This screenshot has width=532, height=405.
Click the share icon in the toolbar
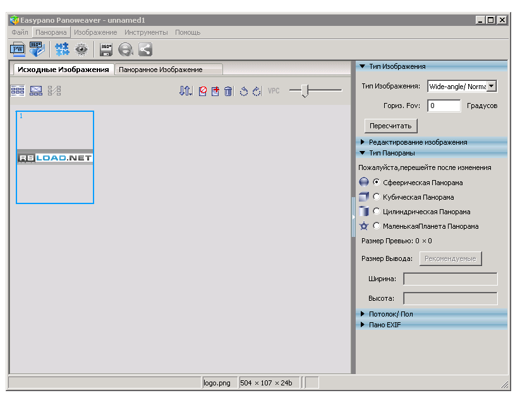tap(145, 49)
